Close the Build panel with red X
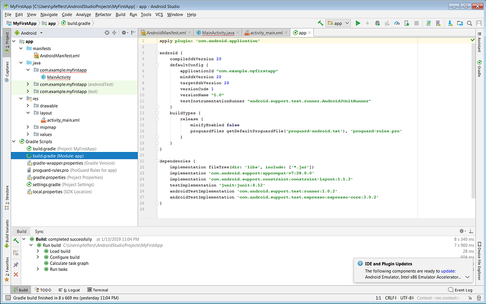 pos(16,275)
